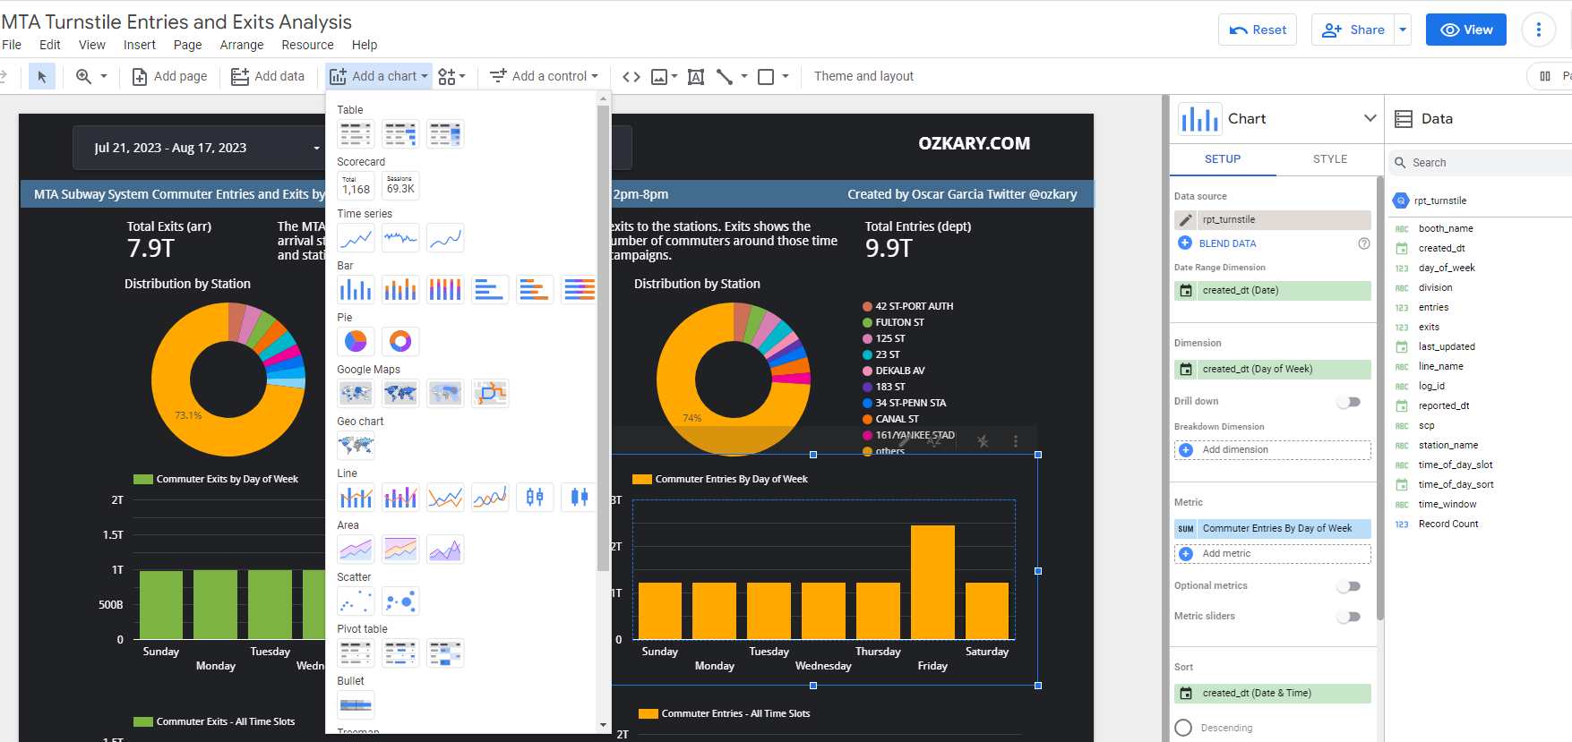1572x742 pixels.
Task: Click Add page
Action: pyautogui.click(x=170, y=77)
